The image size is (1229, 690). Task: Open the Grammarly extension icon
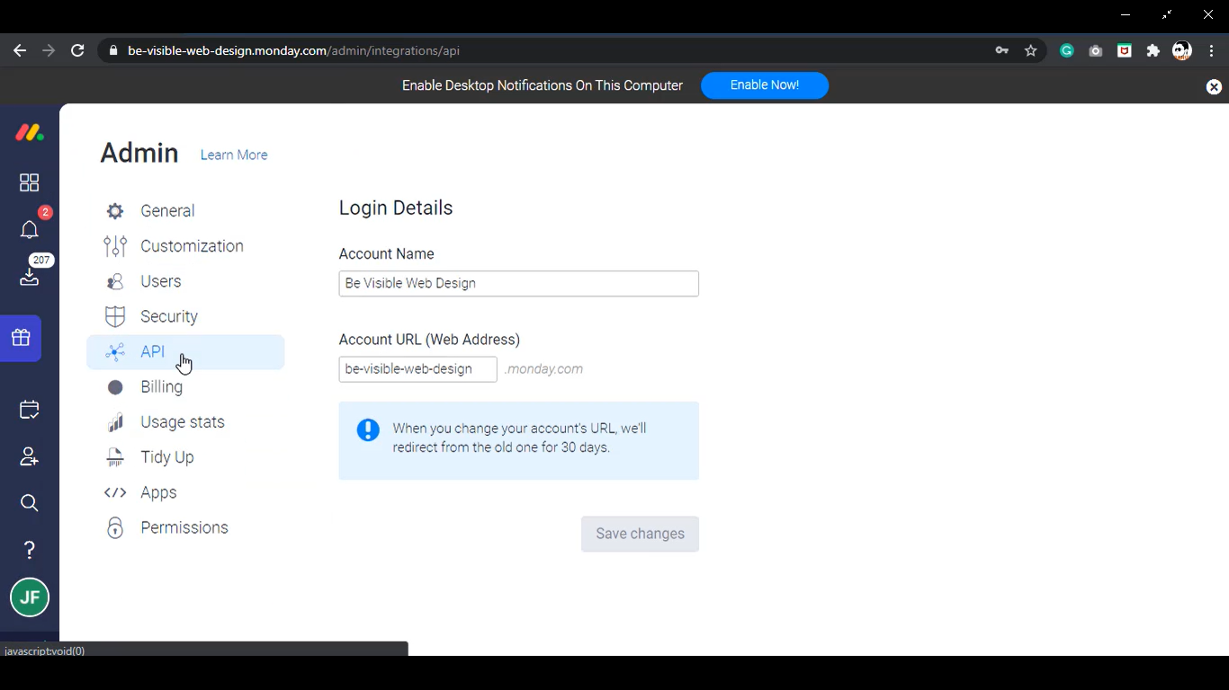pyautogui.click(x=1067, y=51)
